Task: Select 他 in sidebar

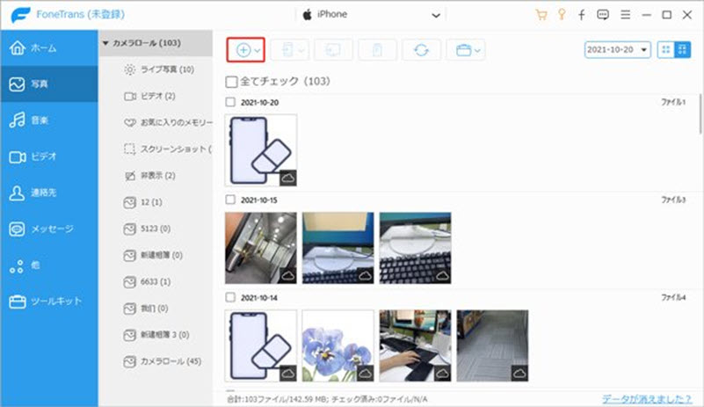Action: tap(49, 265)
